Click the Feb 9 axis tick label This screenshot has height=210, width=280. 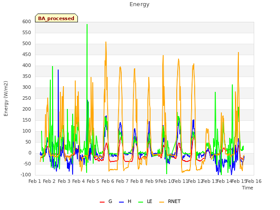(151, 181)
